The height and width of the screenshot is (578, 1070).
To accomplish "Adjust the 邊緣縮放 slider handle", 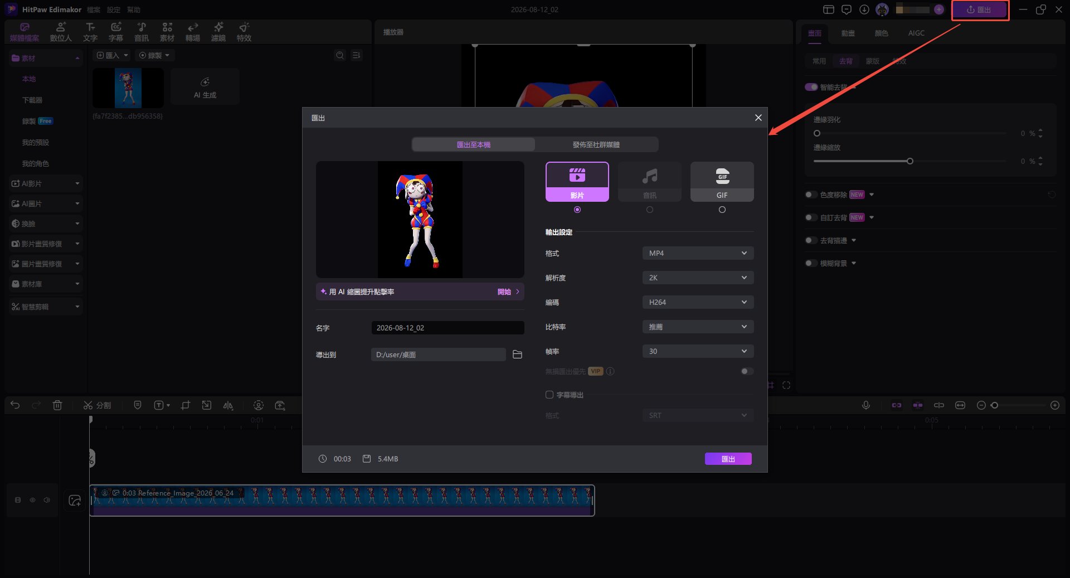I will [x=910, y=161].
